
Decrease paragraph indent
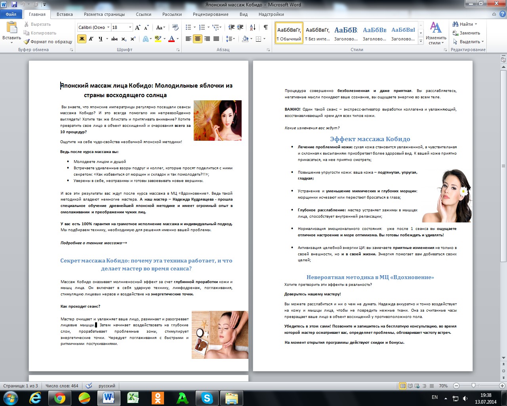point(231,27)
